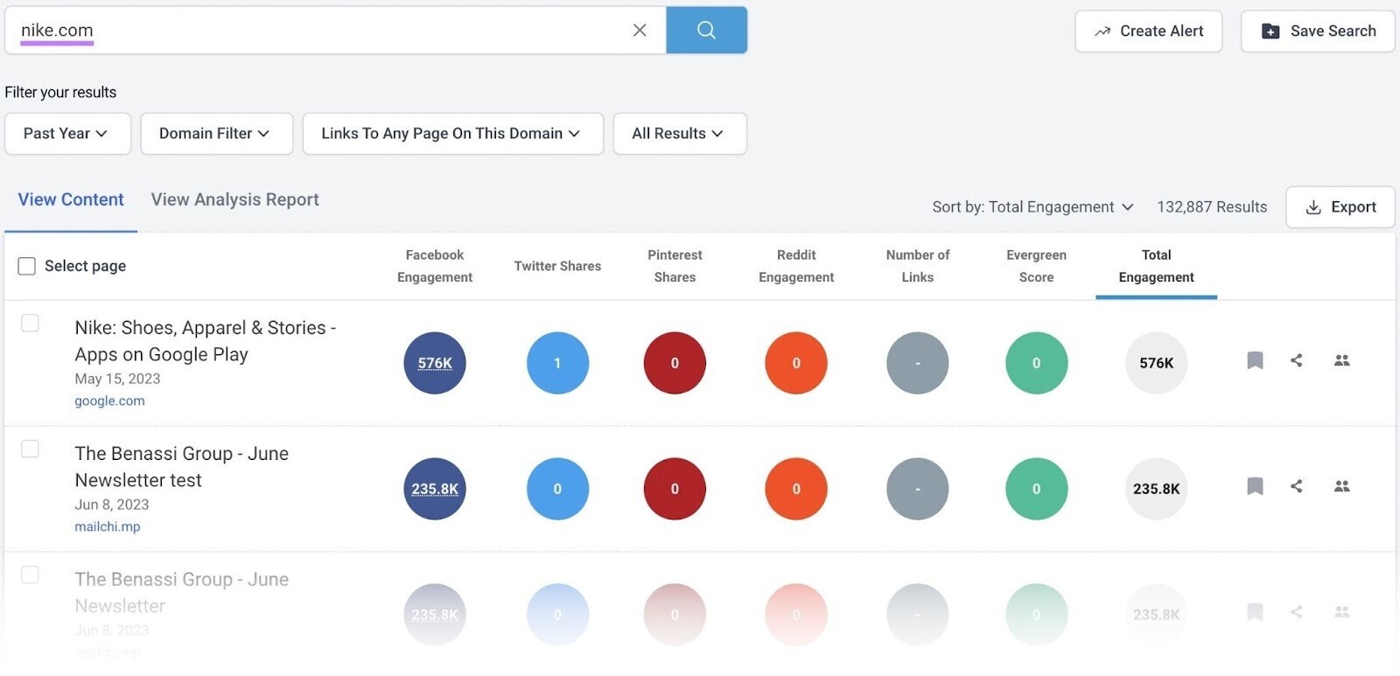
Task: View sharers of June Newsletter test result
Action: click(1341, 486)
